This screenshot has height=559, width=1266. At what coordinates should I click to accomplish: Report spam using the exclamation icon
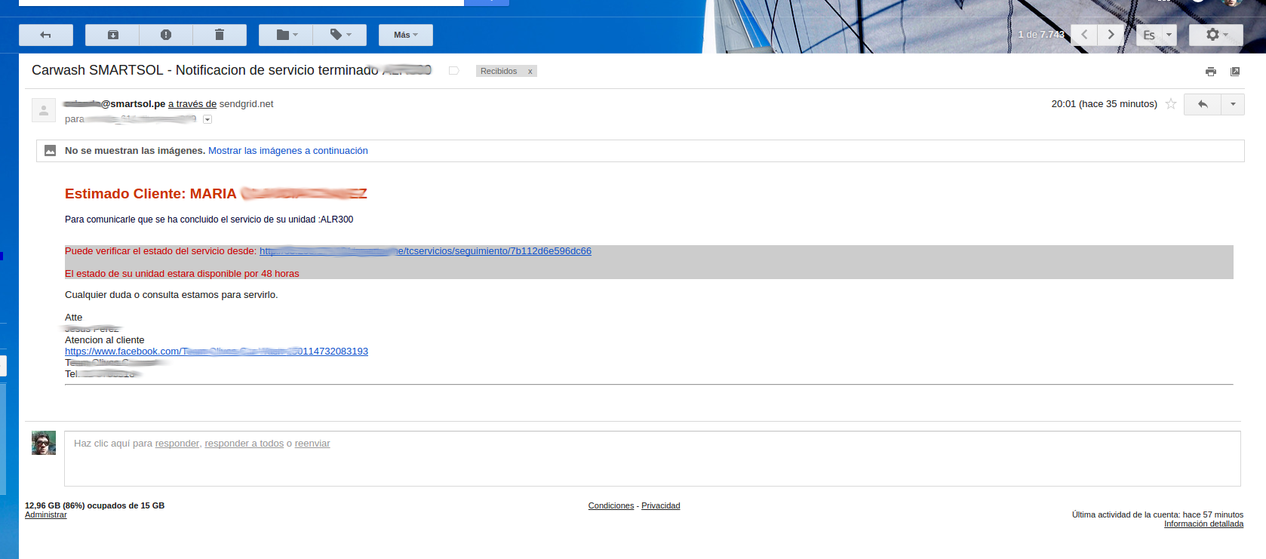(x=166, y=35)
